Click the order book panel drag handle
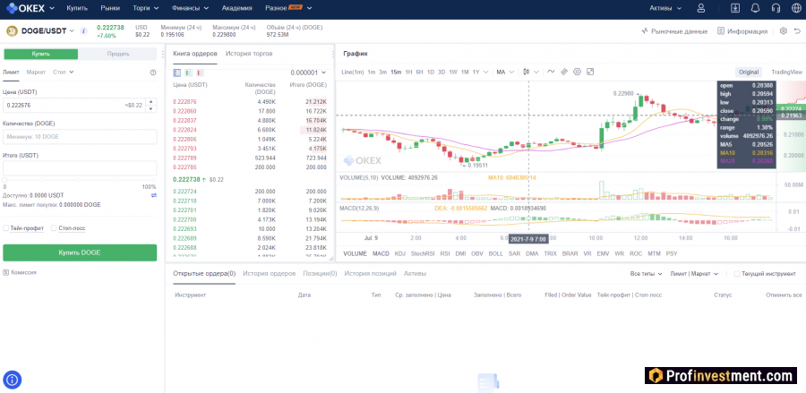806x393 pixels. (331, 54)
